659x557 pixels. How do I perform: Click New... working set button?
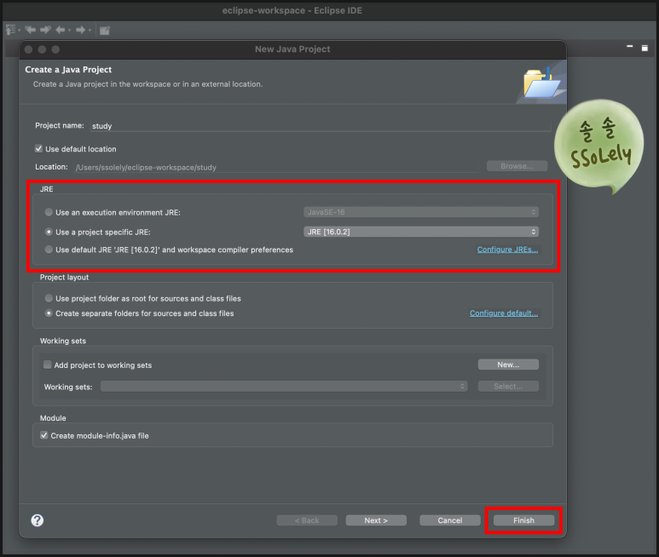pos(508,365)
